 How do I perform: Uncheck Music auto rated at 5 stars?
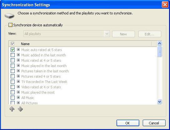tap(13, 50)
